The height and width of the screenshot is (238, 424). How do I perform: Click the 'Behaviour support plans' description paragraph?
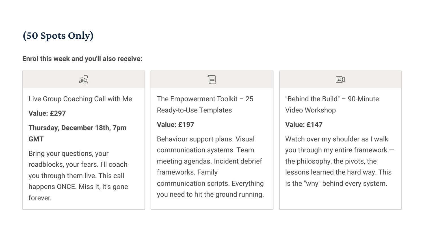211,167
